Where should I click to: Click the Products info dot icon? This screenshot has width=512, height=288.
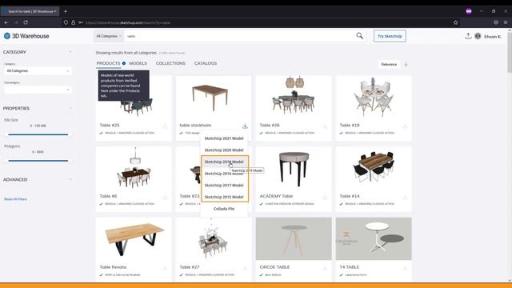point(124,63)
